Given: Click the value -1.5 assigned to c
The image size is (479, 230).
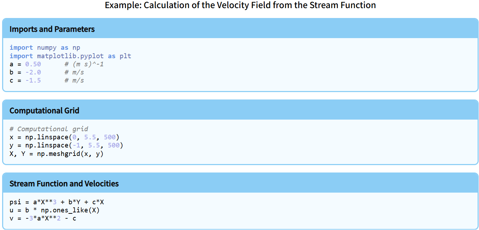Looking at the screenshot, I should tap(33, 80).
